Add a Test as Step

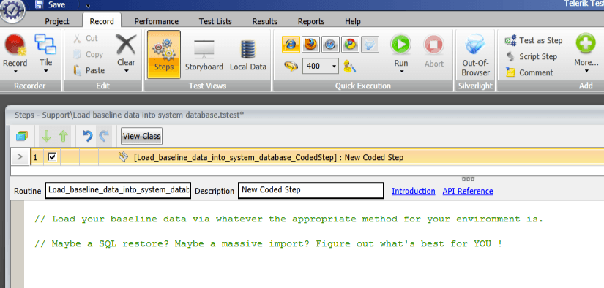[x=534, y=40]
